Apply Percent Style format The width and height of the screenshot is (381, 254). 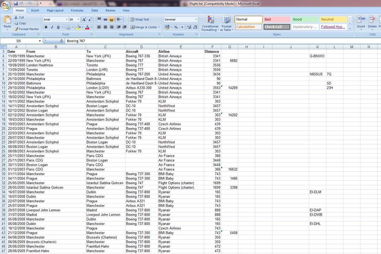pos(176,27)
